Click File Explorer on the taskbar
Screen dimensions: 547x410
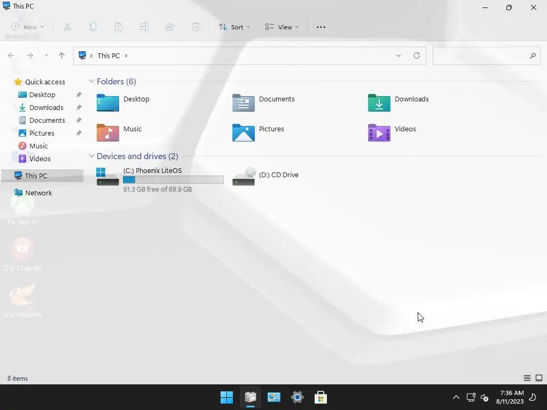coord(251,397)
